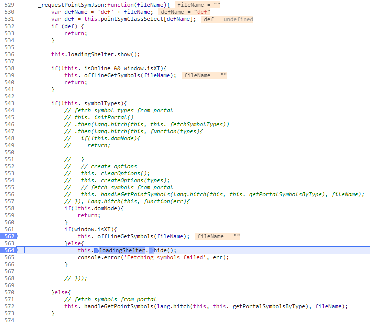Click gutter line number 561

(x=9, y=229)
